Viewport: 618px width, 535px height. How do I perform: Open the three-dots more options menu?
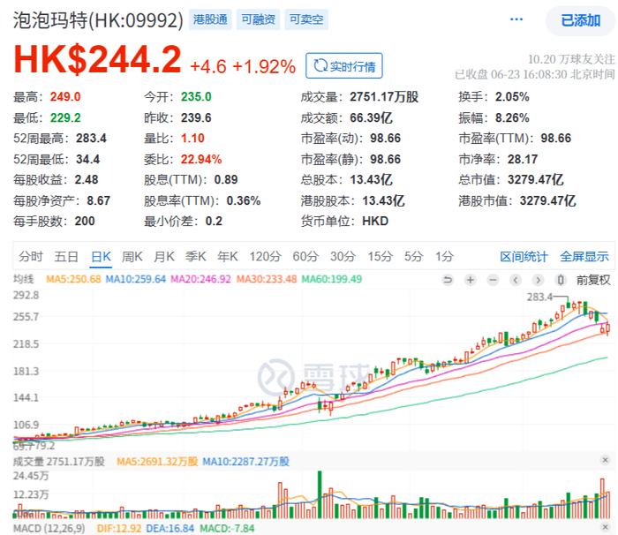point(516,19)
